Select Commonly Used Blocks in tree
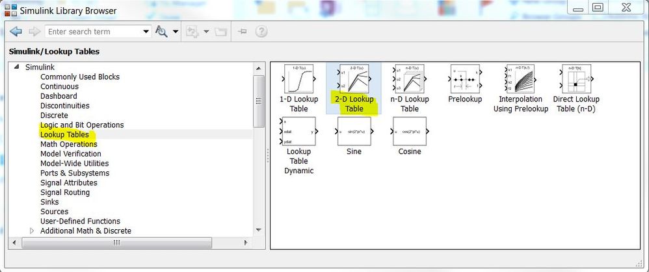Viewport: 649px width, 272px height. (80, 77)
